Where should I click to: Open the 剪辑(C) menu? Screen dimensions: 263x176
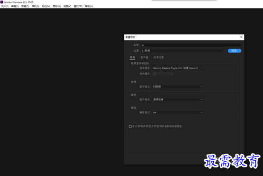coord(25,6)
